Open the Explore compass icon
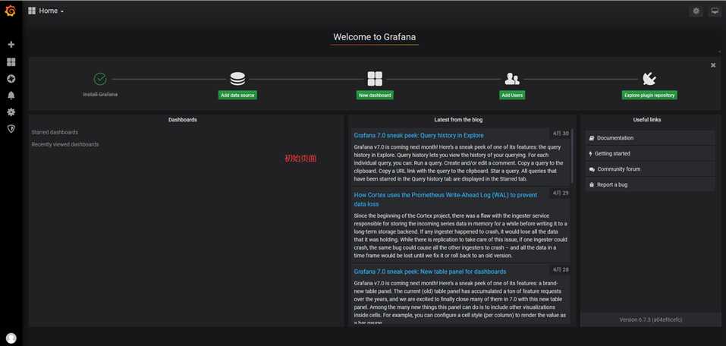Screen dimensions: 726x346 click(11, 79)
